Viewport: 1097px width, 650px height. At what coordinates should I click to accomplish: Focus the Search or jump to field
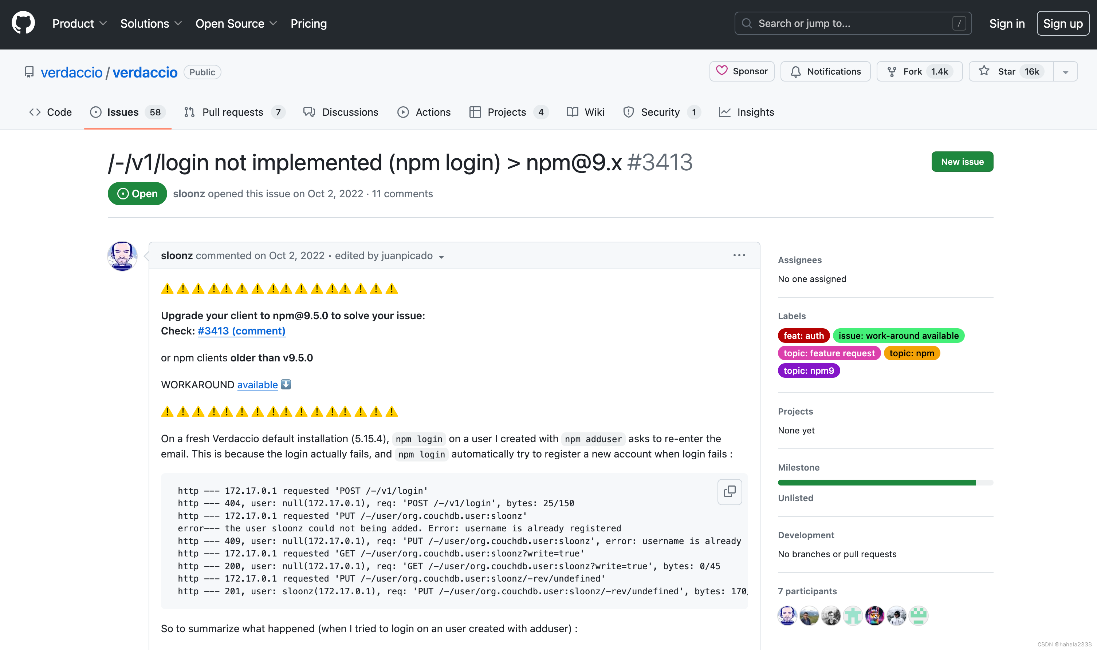pyautogui.click(x=853, y=23)
